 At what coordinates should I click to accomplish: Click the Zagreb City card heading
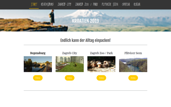70,53
